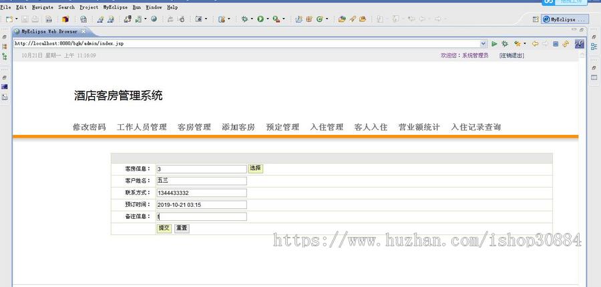The height and width of the screenshot is (287, 601).
Task: Click the Save disk icon in toolbar
Action: coord(25,19)
